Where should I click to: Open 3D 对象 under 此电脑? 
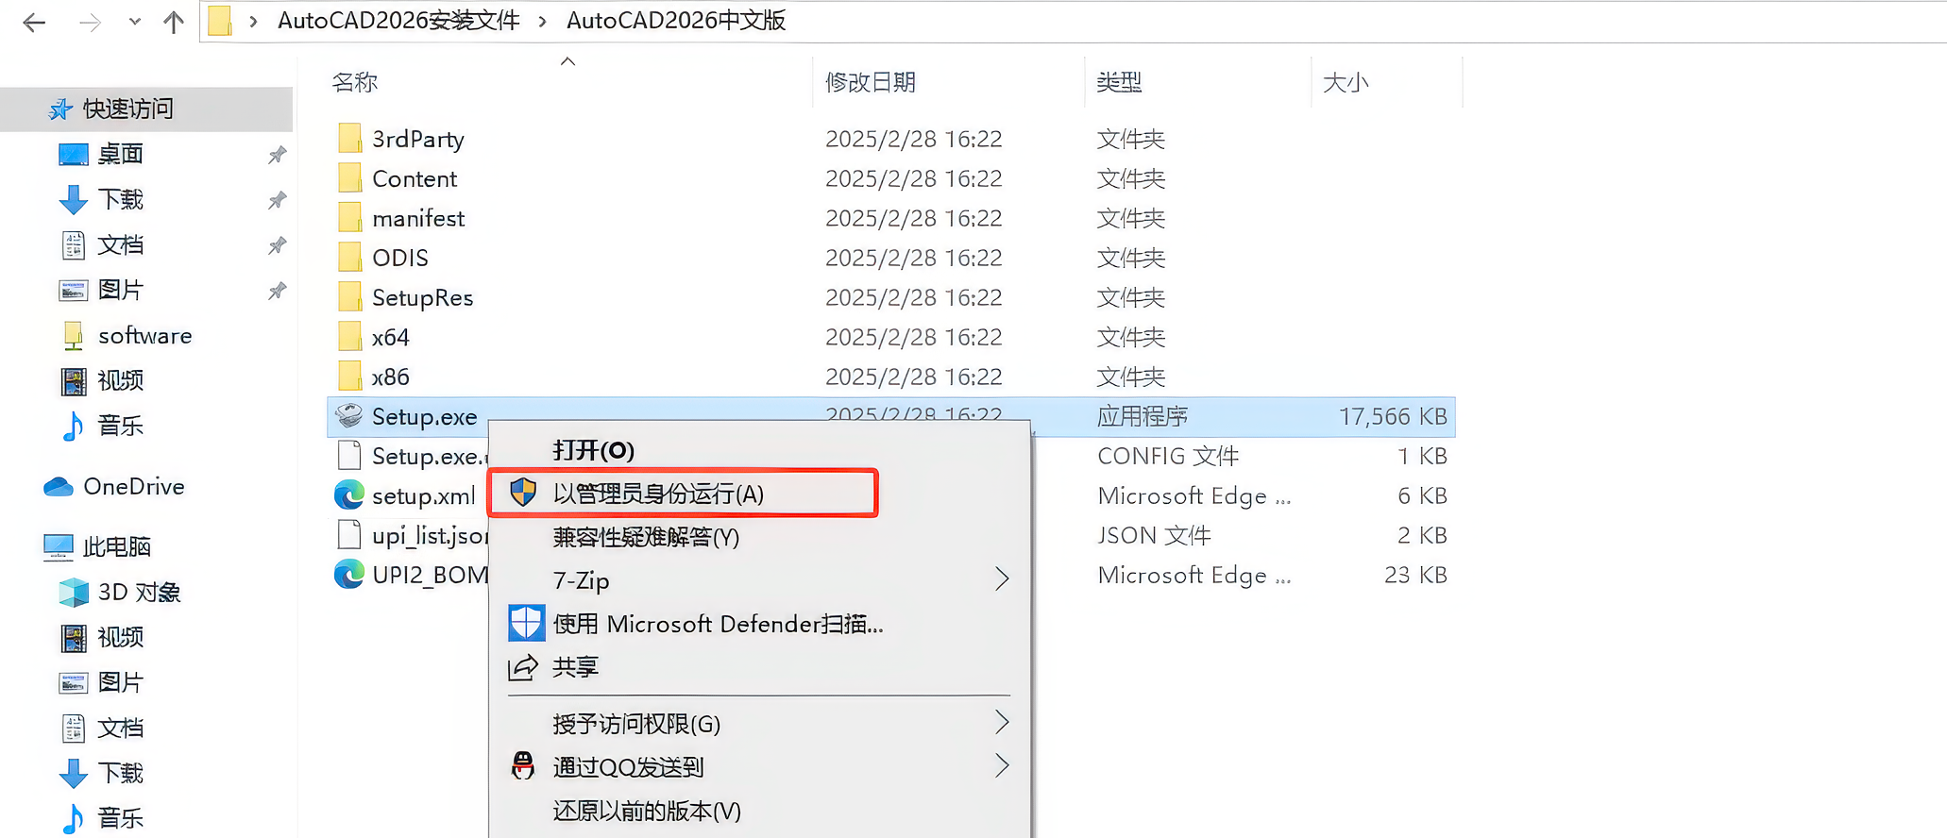point(139,592)
